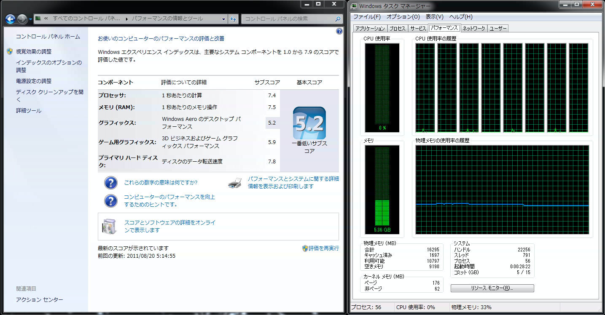Click the shield icon beside 評価を再実行
Image resolution: width=605 pixels, height=315 pixels.
(x=305, y=248)
